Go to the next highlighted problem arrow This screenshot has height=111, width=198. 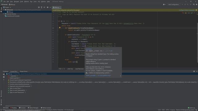(x=197, y=13)
